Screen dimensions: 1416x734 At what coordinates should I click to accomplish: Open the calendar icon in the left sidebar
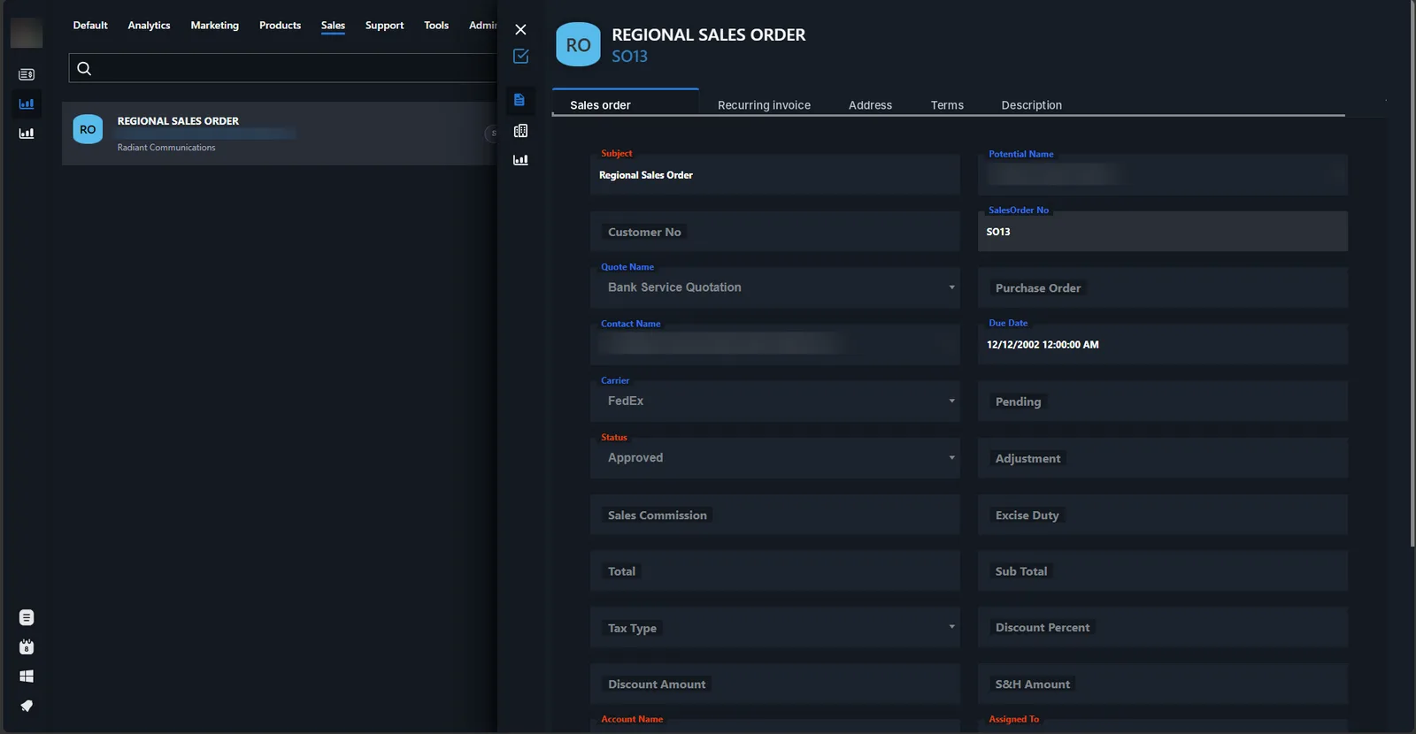[x=27, y=647]
